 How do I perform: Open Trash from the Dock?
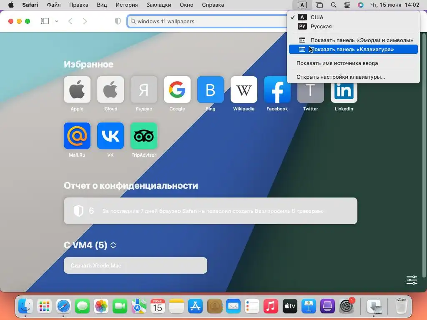pos(402,306)
